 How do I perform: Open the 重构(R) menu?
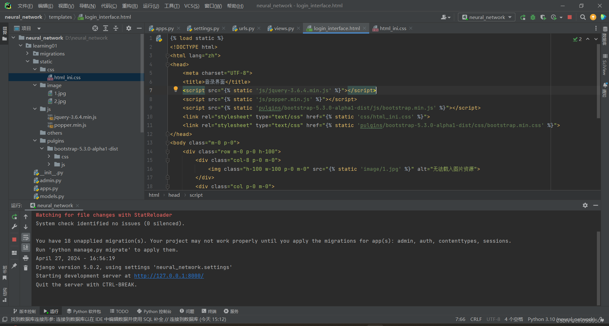coord(130,6)
